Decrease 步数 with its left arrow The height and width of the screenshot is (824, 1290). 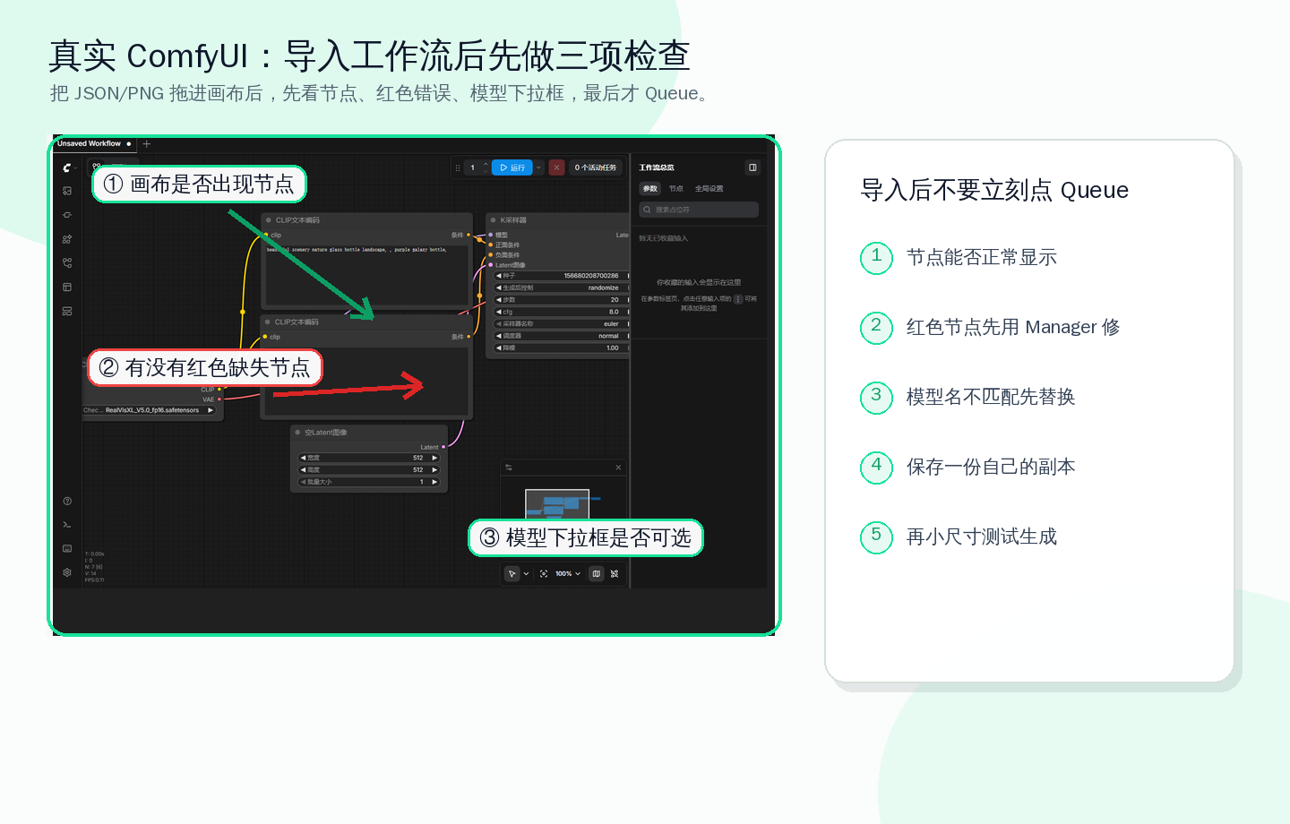coord(499,300)
